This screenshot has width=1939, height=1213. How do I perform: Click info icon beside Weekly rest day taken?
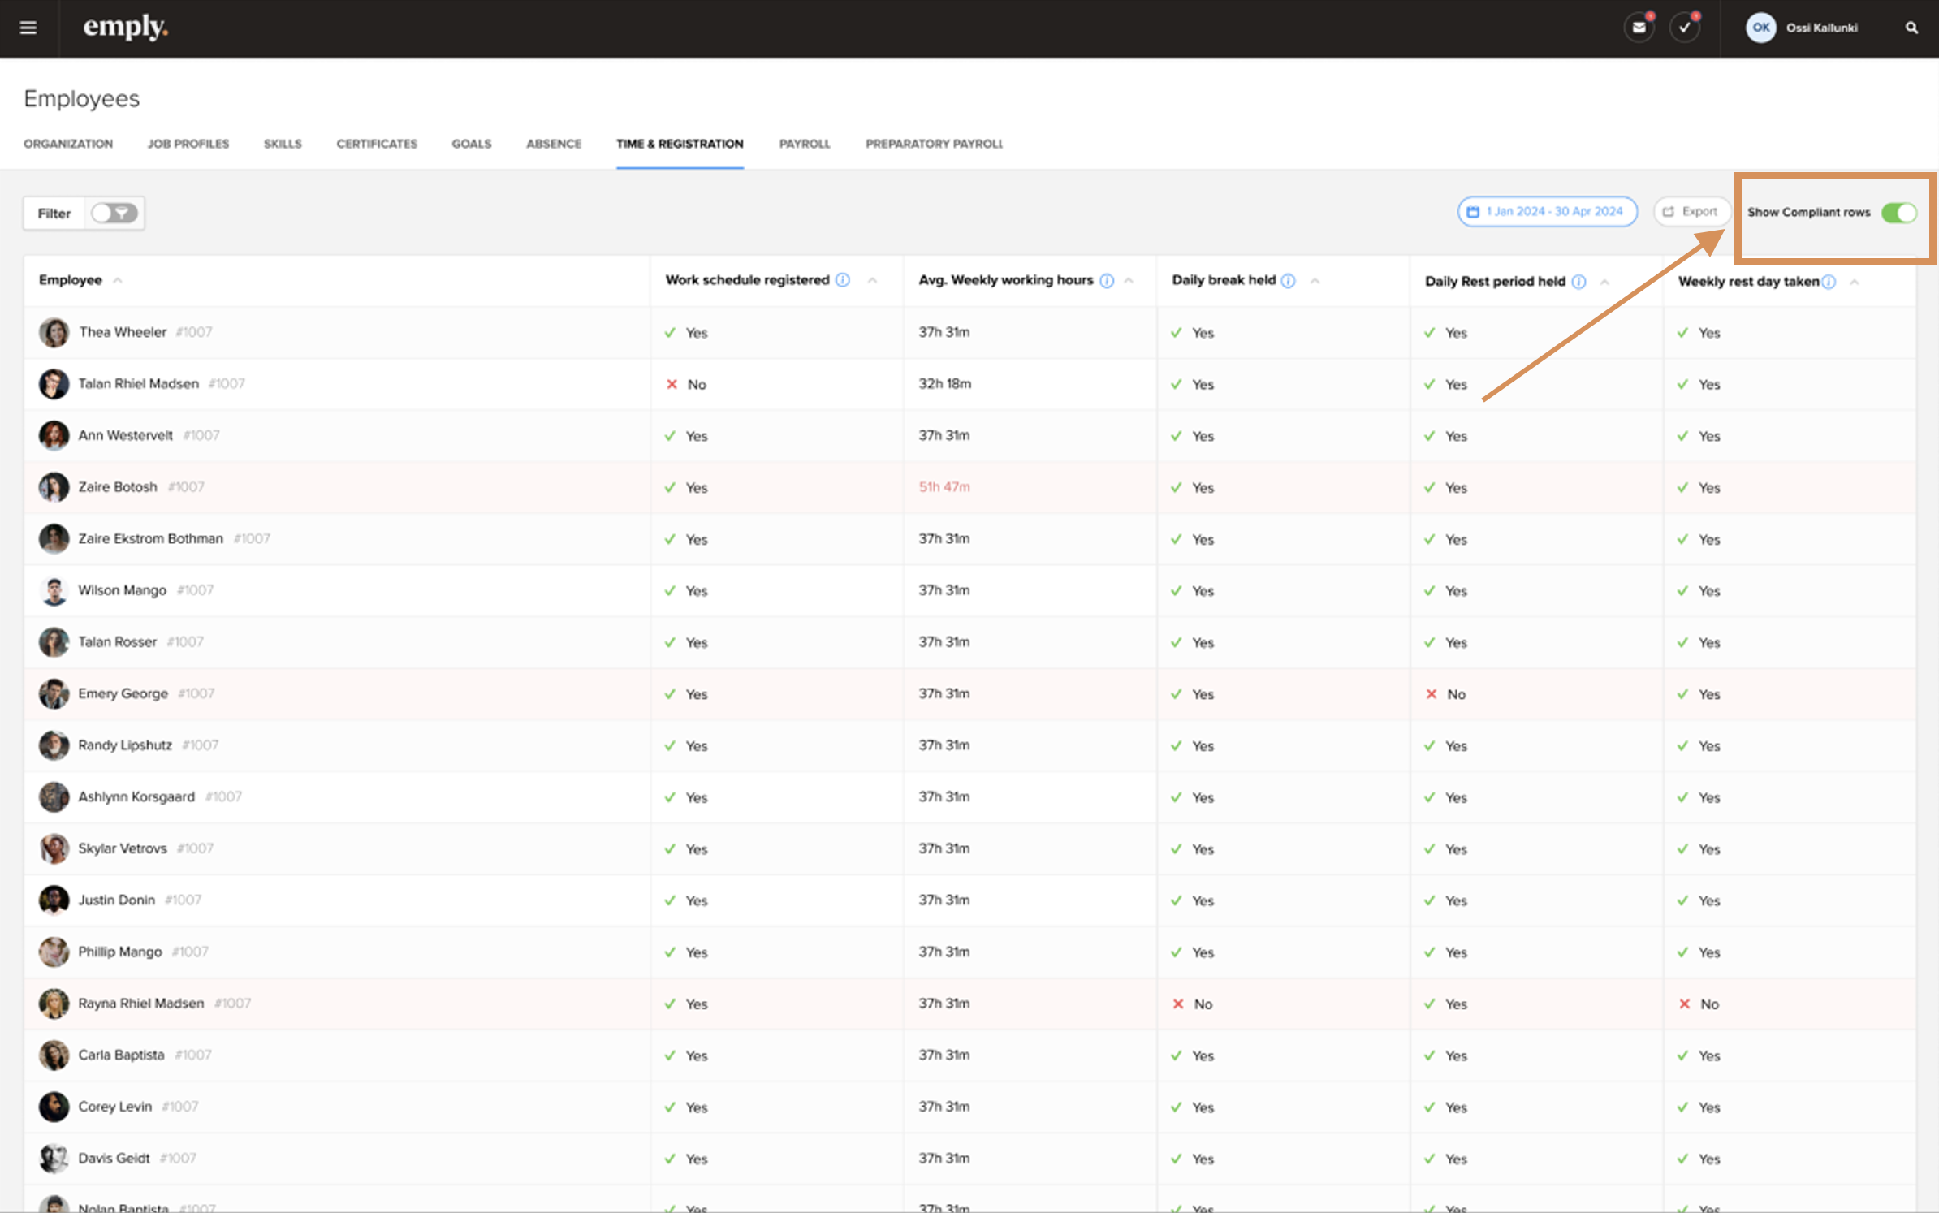coord(1829,282)
